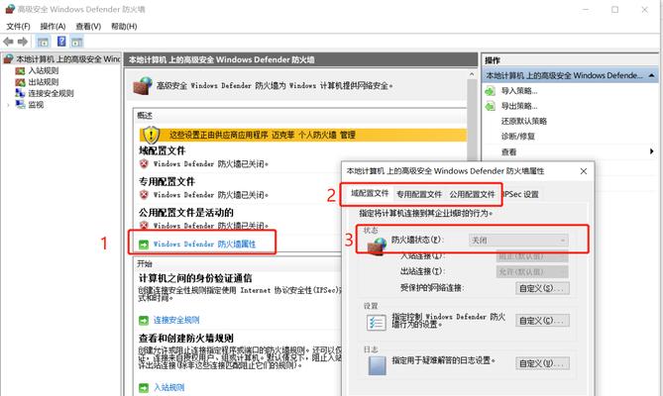Screen dimensions: 663x396
Task: Click the show/hide action pane toolbar icon
Action: [x=76, y=42]
